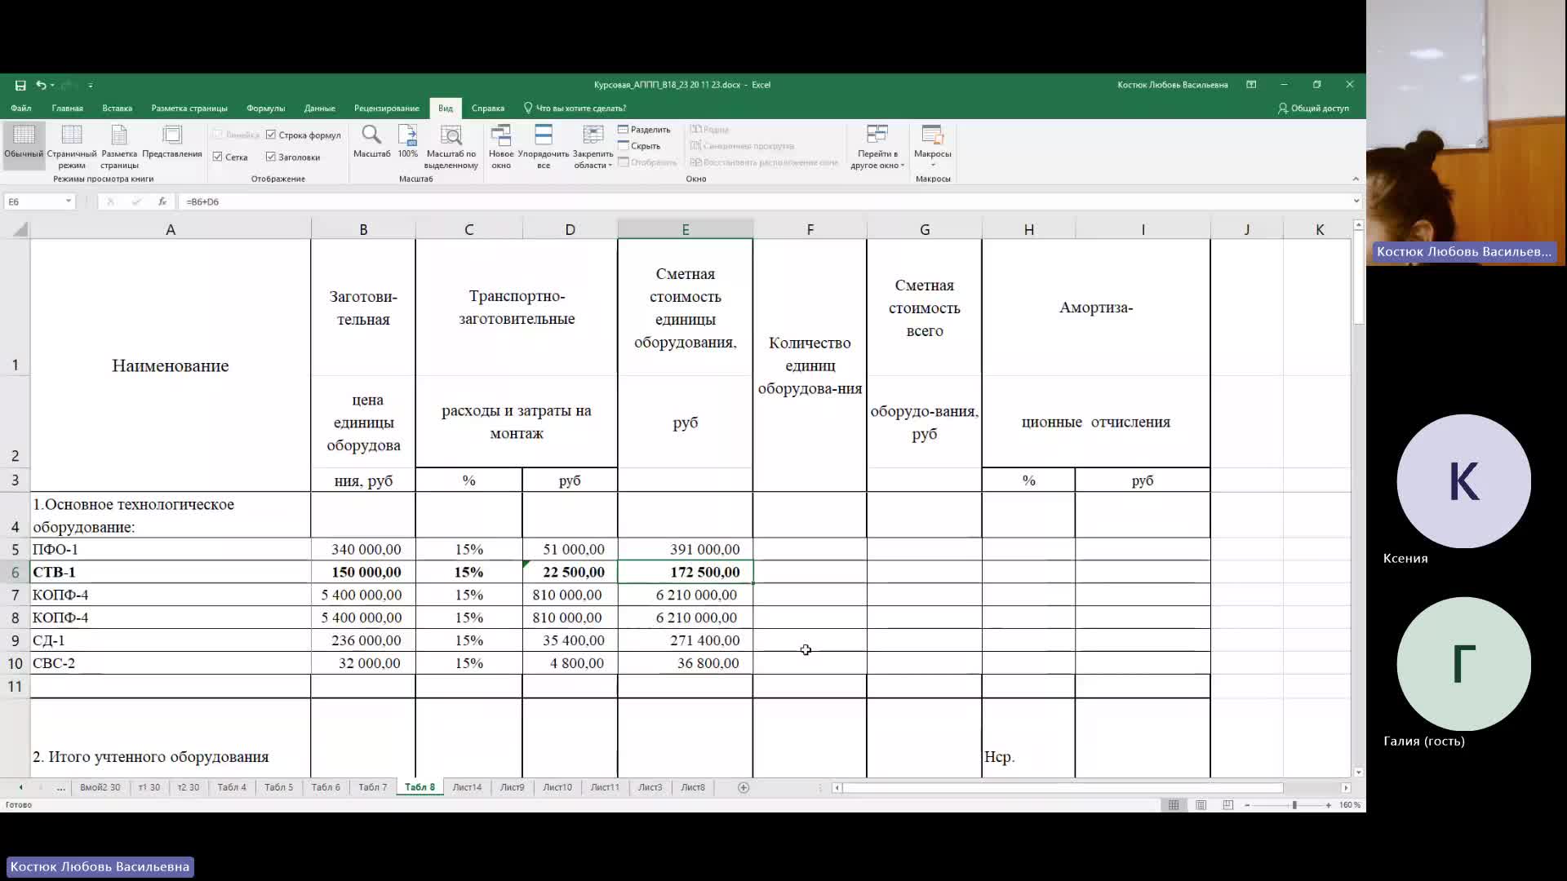Image resolution: width=1567 pixels, height=881 pixels.
Task: Click the horizontal scrollbar thumb
Action: (1063, 787)
